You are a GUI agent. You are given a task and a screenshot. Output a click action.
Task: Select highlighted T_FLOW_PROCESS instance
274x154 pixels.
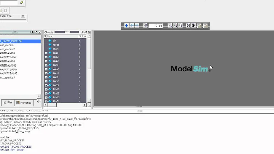tap(20, 41)
